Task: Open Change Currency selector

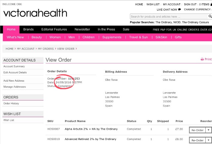Action: point(198,10)
